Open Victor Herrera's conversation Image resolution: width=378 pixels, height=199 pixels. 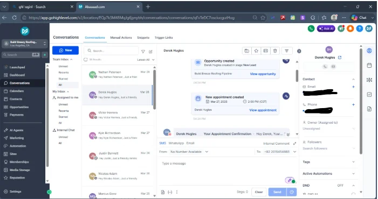point(118,115)
